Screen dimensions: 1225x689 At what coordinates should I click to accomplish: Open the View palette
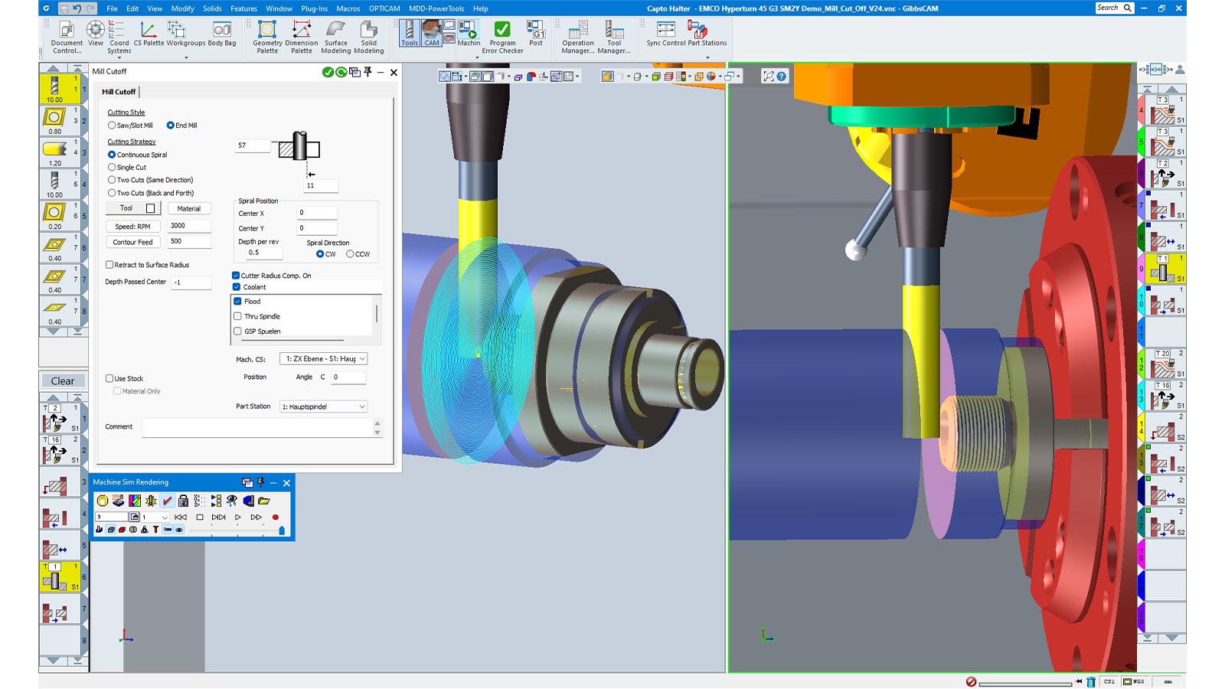point(95,34)
